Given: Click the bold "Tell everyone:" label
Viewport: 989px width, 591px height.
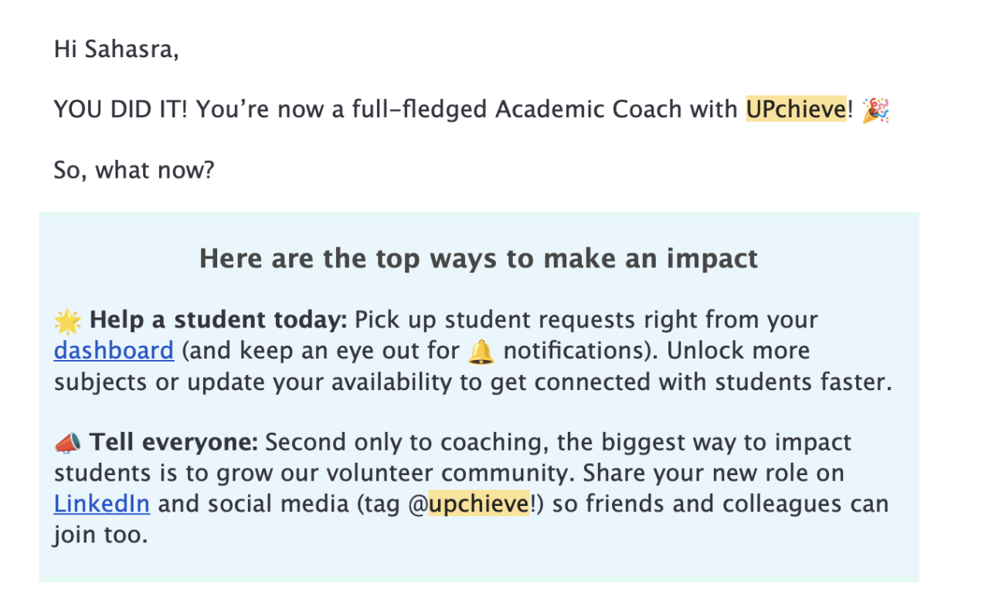Looking at the screenshot, I should [173, 443].
